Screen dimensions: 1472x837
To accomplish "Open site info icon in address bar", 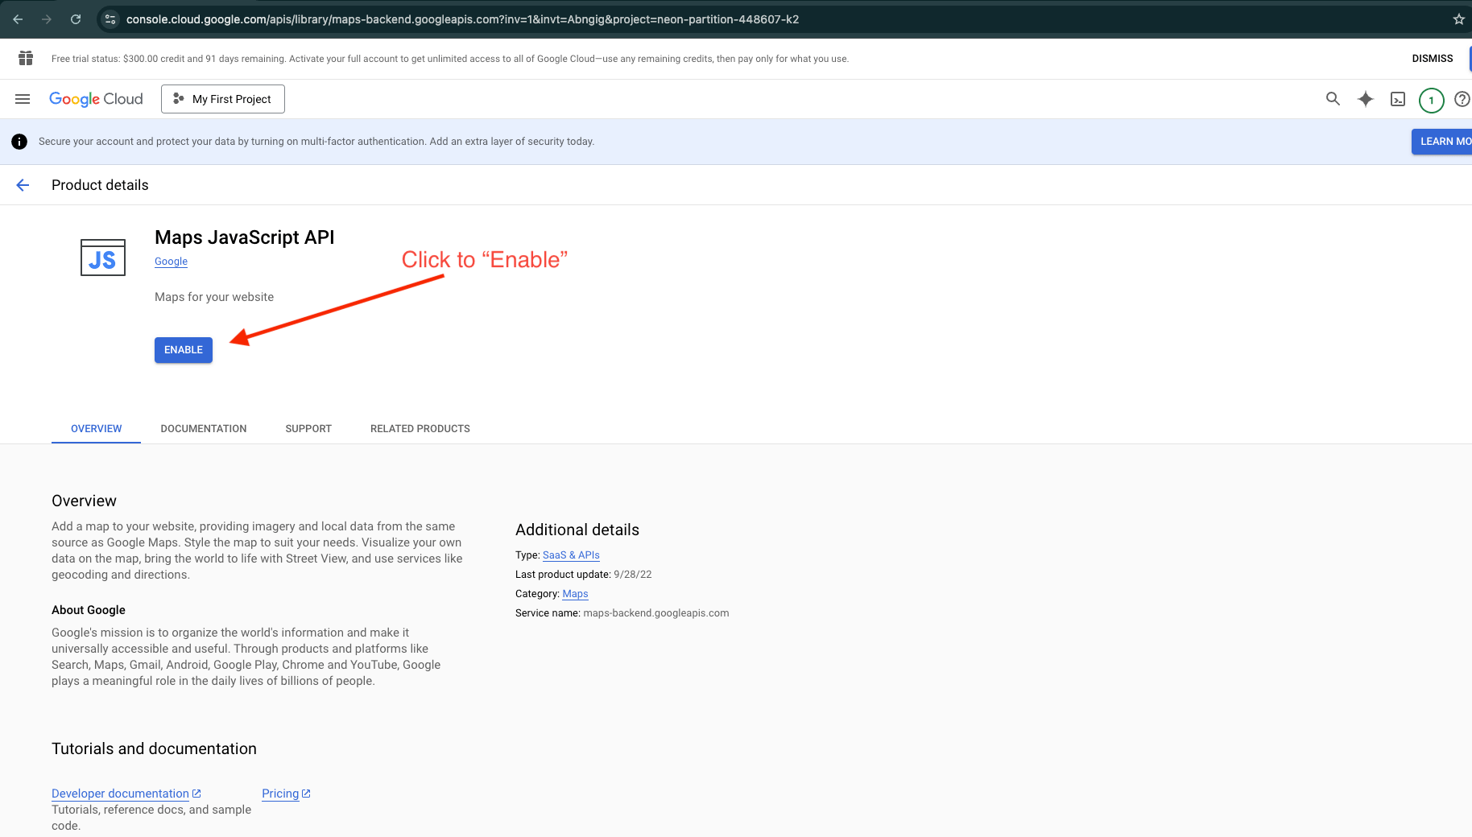I will pyautogui.click(x=111, y=19).
